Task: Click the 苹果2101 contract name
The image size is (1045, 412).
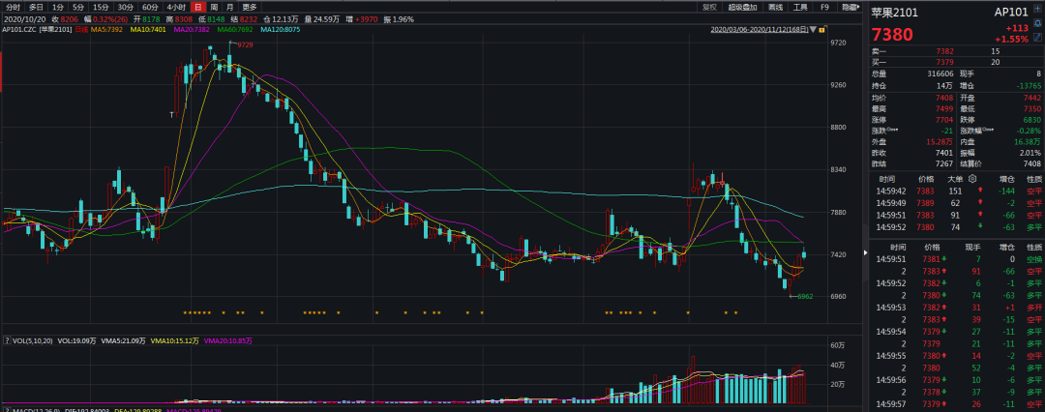Action: click(x=895, y=12)
